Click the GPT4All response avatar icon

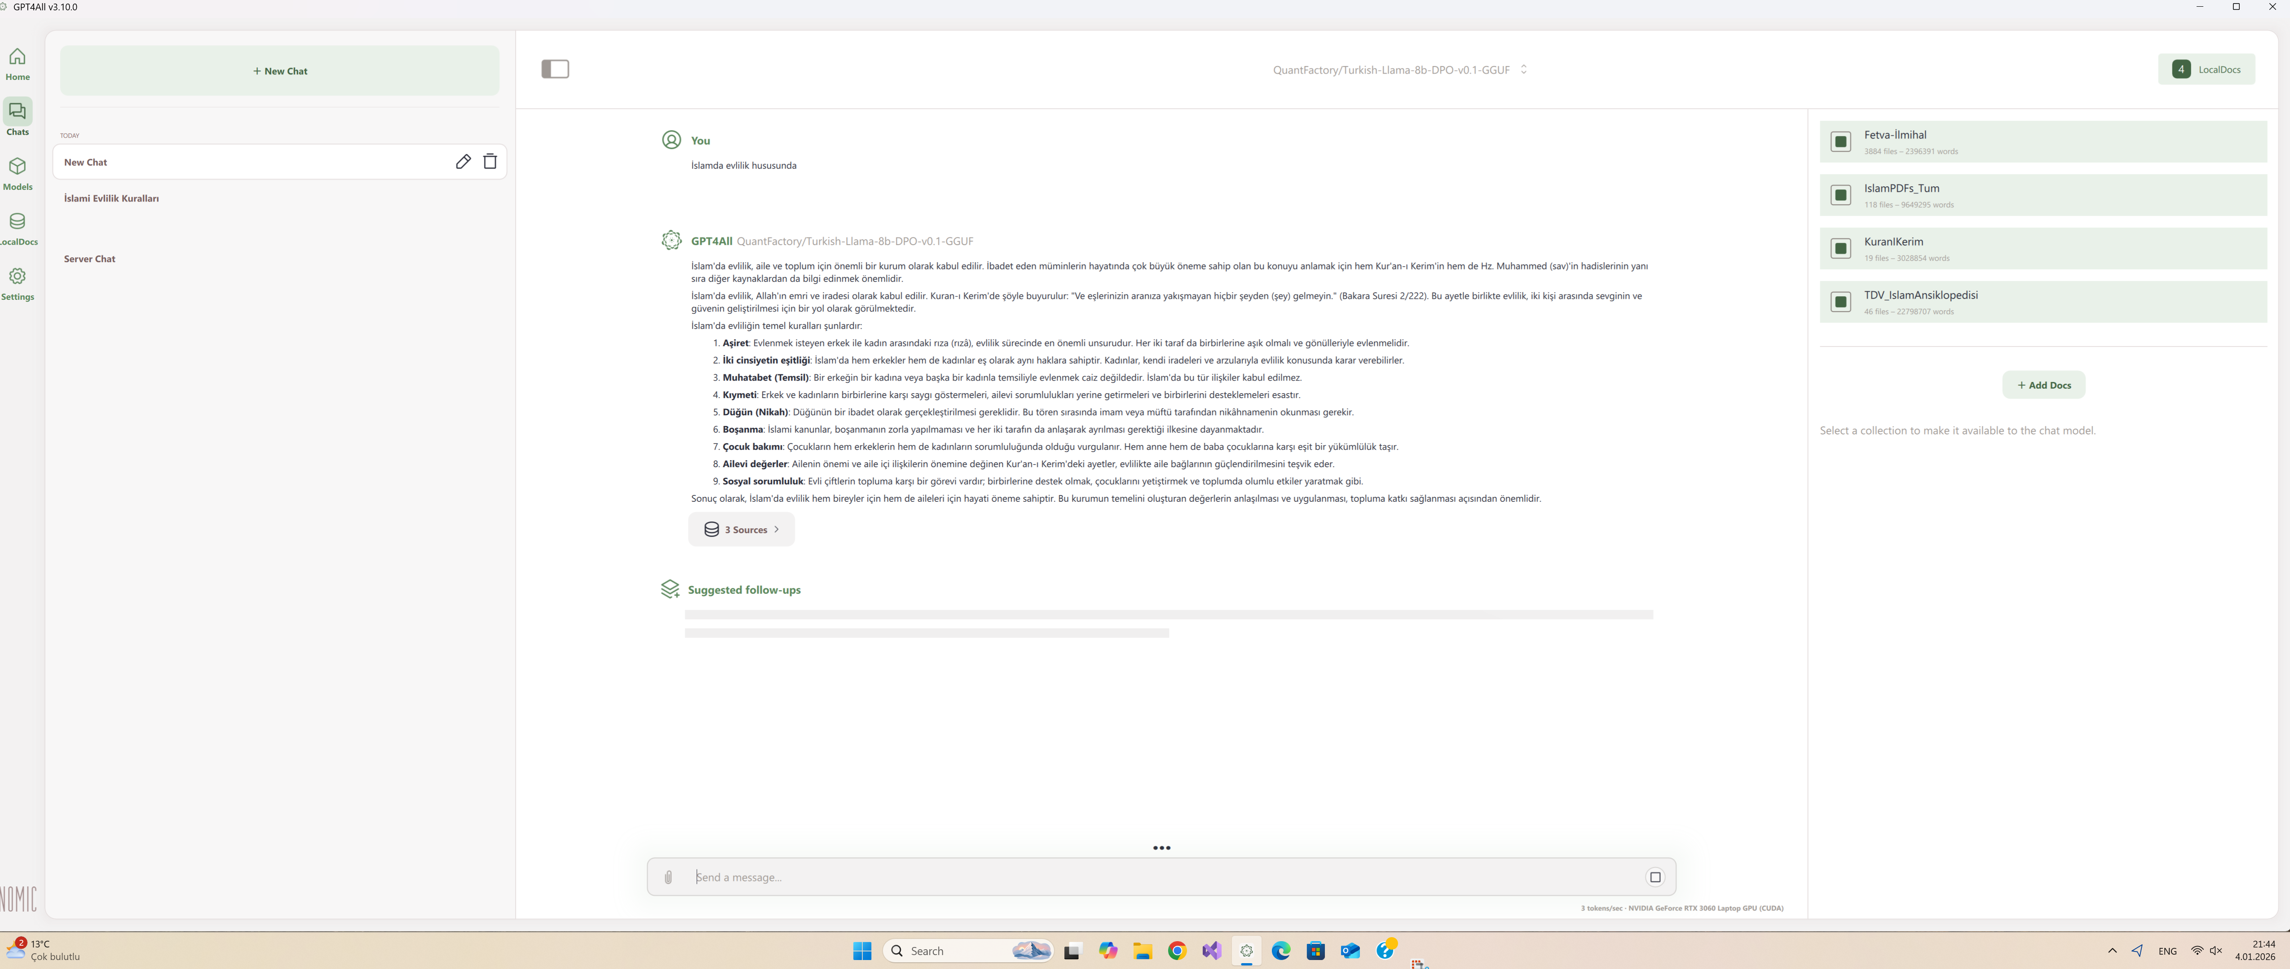click(671, 240)
